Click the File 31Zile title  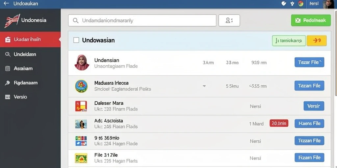pos(106,155)
